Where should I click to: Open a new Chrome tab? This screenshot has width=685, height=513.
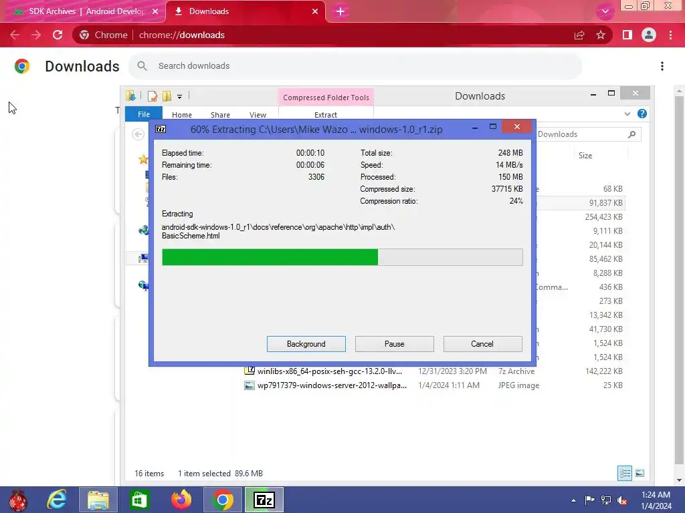point(340,11)
